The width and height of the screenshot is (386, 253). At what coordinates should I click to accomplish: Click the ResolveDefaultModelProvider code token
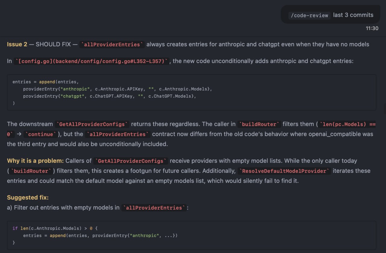tap(284, 171)
